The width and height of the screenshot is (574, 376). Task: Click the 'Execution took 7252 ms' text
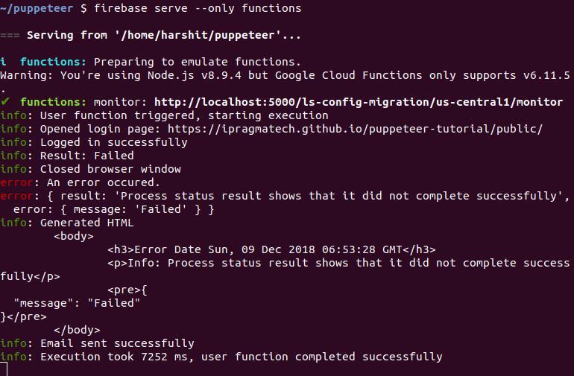pos(113,357)
